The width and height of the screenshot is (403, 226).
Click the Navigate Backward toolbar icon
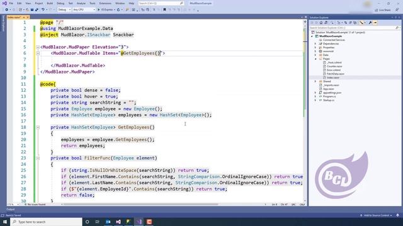point(7,10)
